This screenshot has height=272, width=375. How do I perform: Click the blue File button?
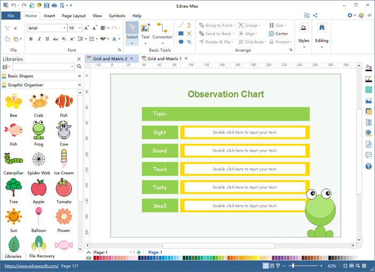click(11, 16)
